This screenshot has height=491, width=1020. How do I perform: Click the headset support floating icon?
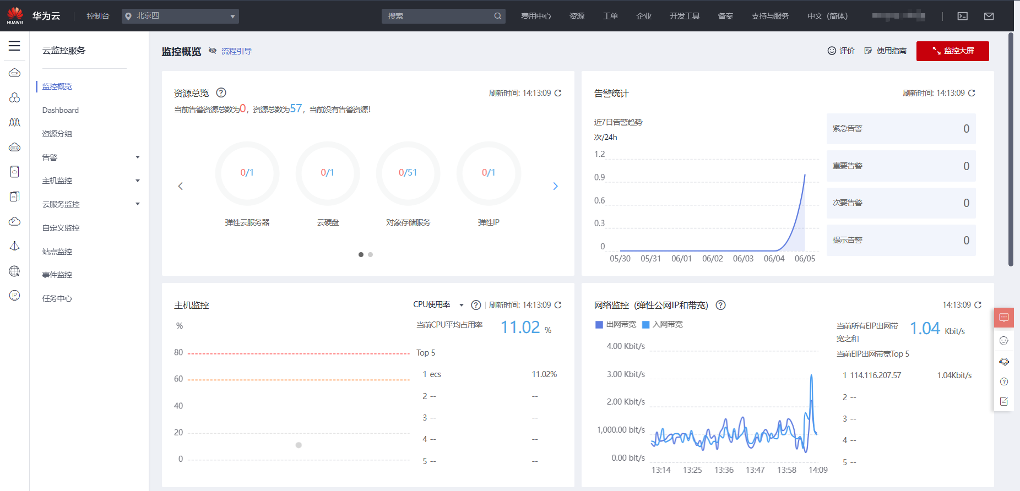pos(1004,362)
